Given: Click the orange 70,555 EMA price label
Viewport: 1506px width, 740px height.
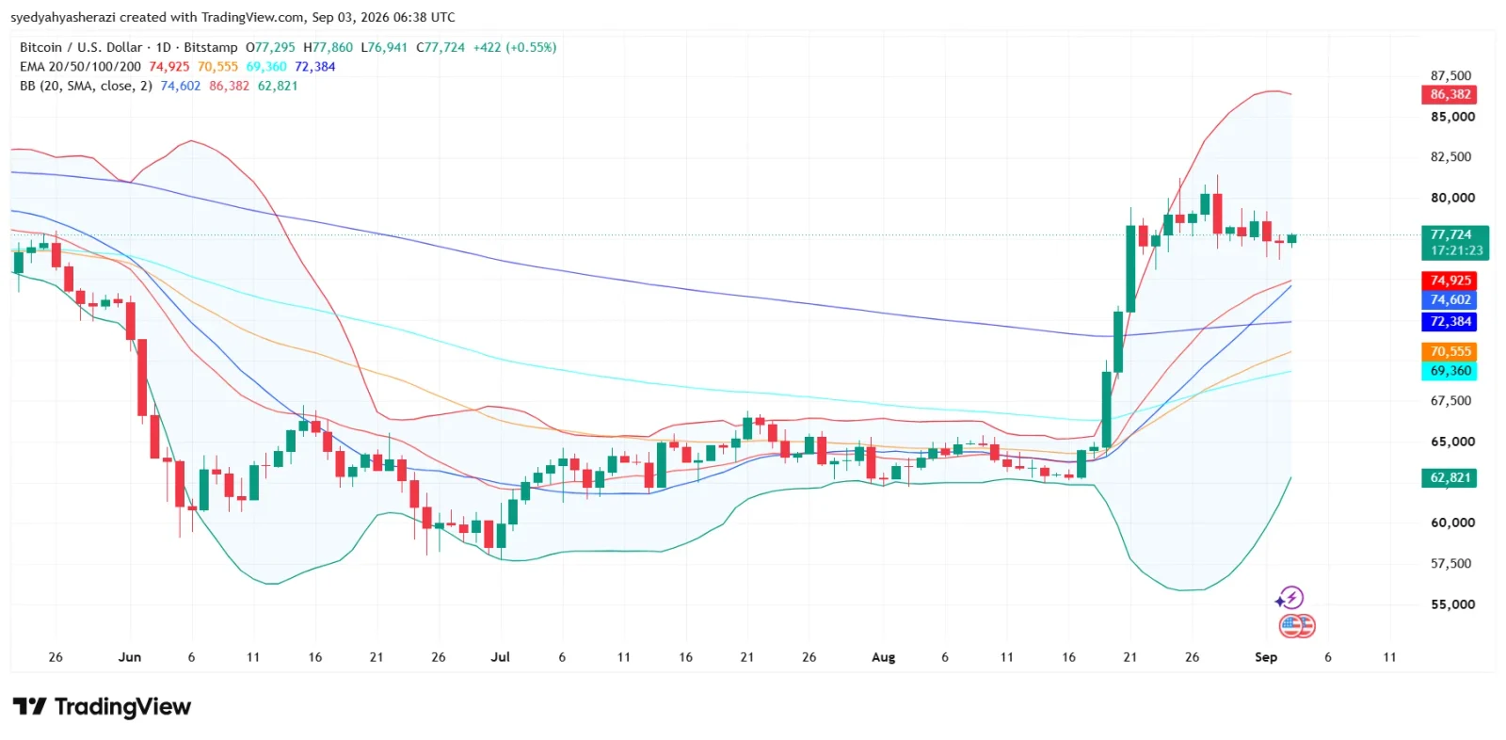Looking at the screenshot, I should (x=1449, y=352).
